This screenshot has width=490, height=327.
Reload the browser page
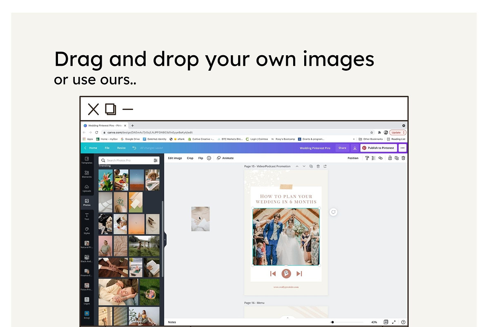[96, 132]
